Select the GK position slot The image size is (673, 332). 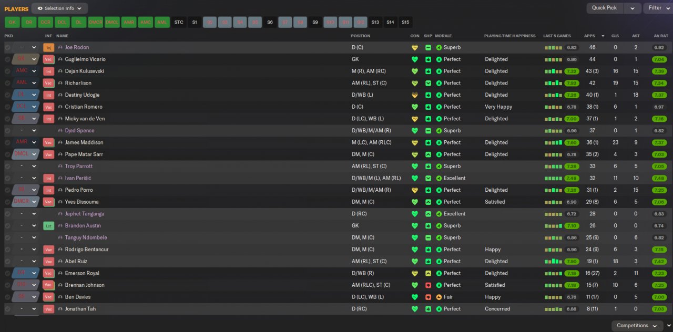pos(12,22)
